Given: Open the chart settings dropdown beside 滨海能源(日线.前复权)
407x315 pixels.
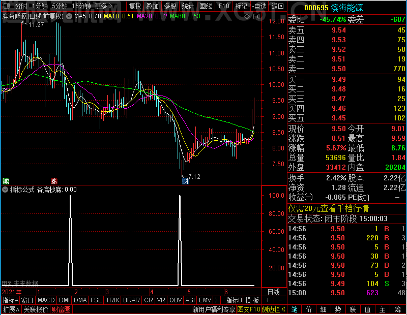Looking at the screenshot, I should pyautogui.click(x=69, y=17).
